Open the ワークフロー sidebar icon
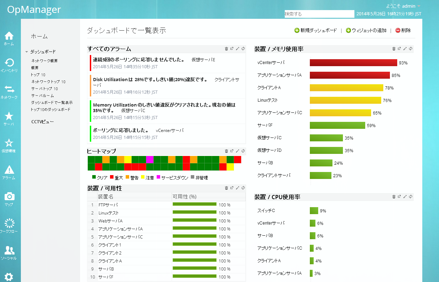The height and width of the screenshot is (282, 439). point(9,224)
